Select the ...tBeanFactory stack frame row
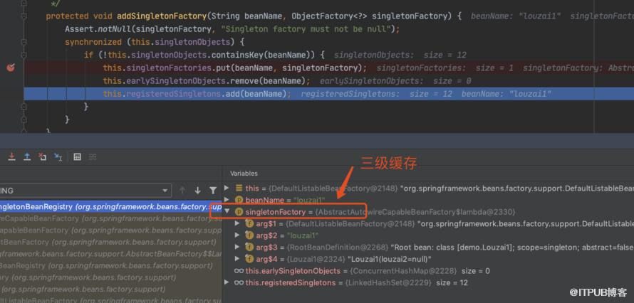This screenshot has height=303, width=634. [x=111, y=242]
